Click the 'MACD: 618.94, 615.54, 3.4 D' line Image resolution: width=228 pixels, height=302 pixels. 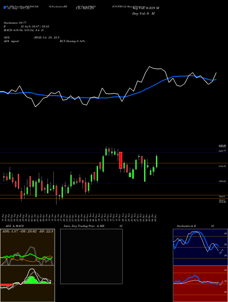(x=24, y=30)
